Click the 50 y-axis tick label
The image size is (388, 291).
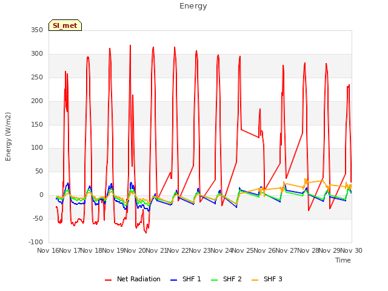click(x=39, y=171)
